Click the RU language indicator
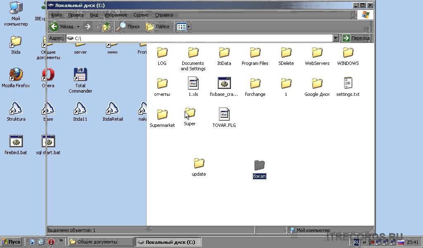The width and height of the screenshot is (423, 248). tap(356, 242)
